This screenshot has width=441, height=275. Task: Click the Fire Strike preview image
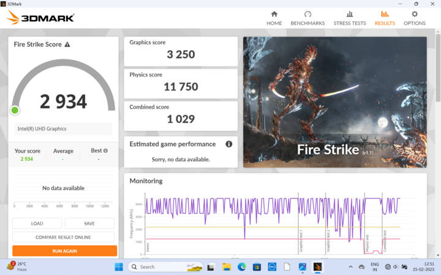334,102
